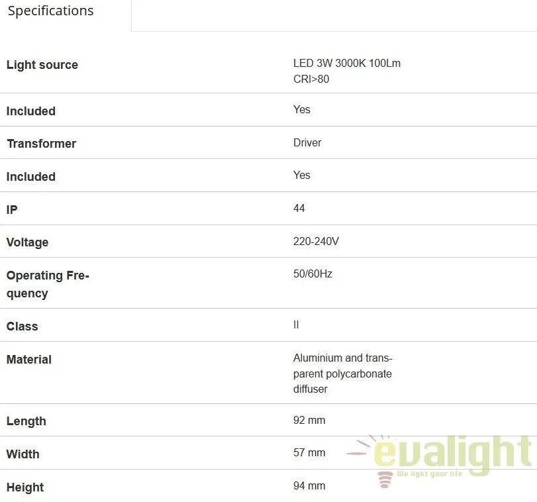Click the Length value 92 mm
Image resolution: width=537 pixels, height=502 pixels.
(x=309, y=420)
